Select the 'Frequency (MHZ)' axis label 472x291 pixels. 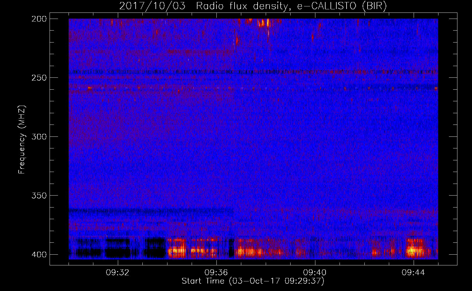click(x=22, y=139)
